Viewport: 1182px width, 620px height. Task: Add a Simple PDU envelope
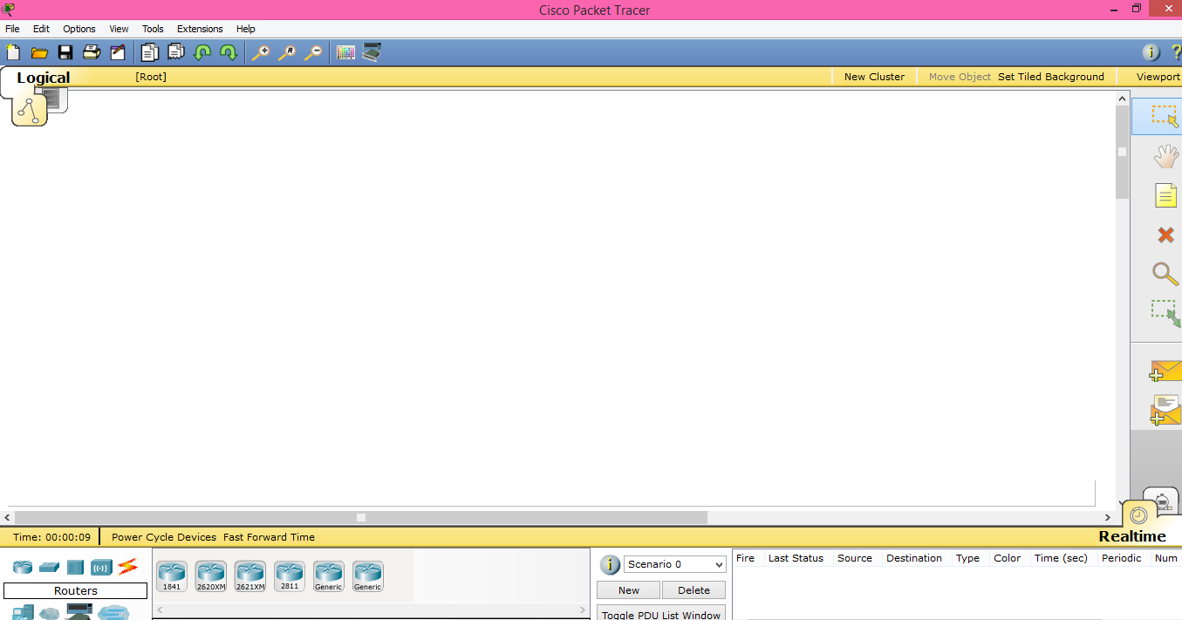[x=1165, y=371]
